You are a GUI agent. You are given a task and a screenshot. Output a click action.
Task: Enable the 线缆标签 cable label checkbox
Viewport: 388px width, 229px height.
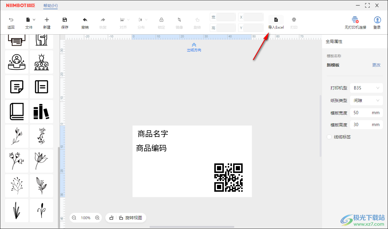329,137
